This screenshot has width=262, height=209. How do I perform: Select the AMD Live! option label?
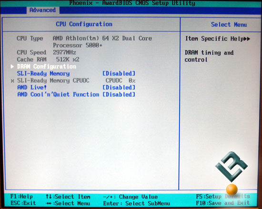pos(32,87)
